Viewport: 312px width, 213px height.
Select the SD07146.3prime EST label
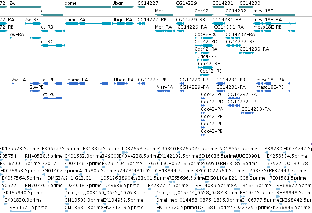[83, 164]
